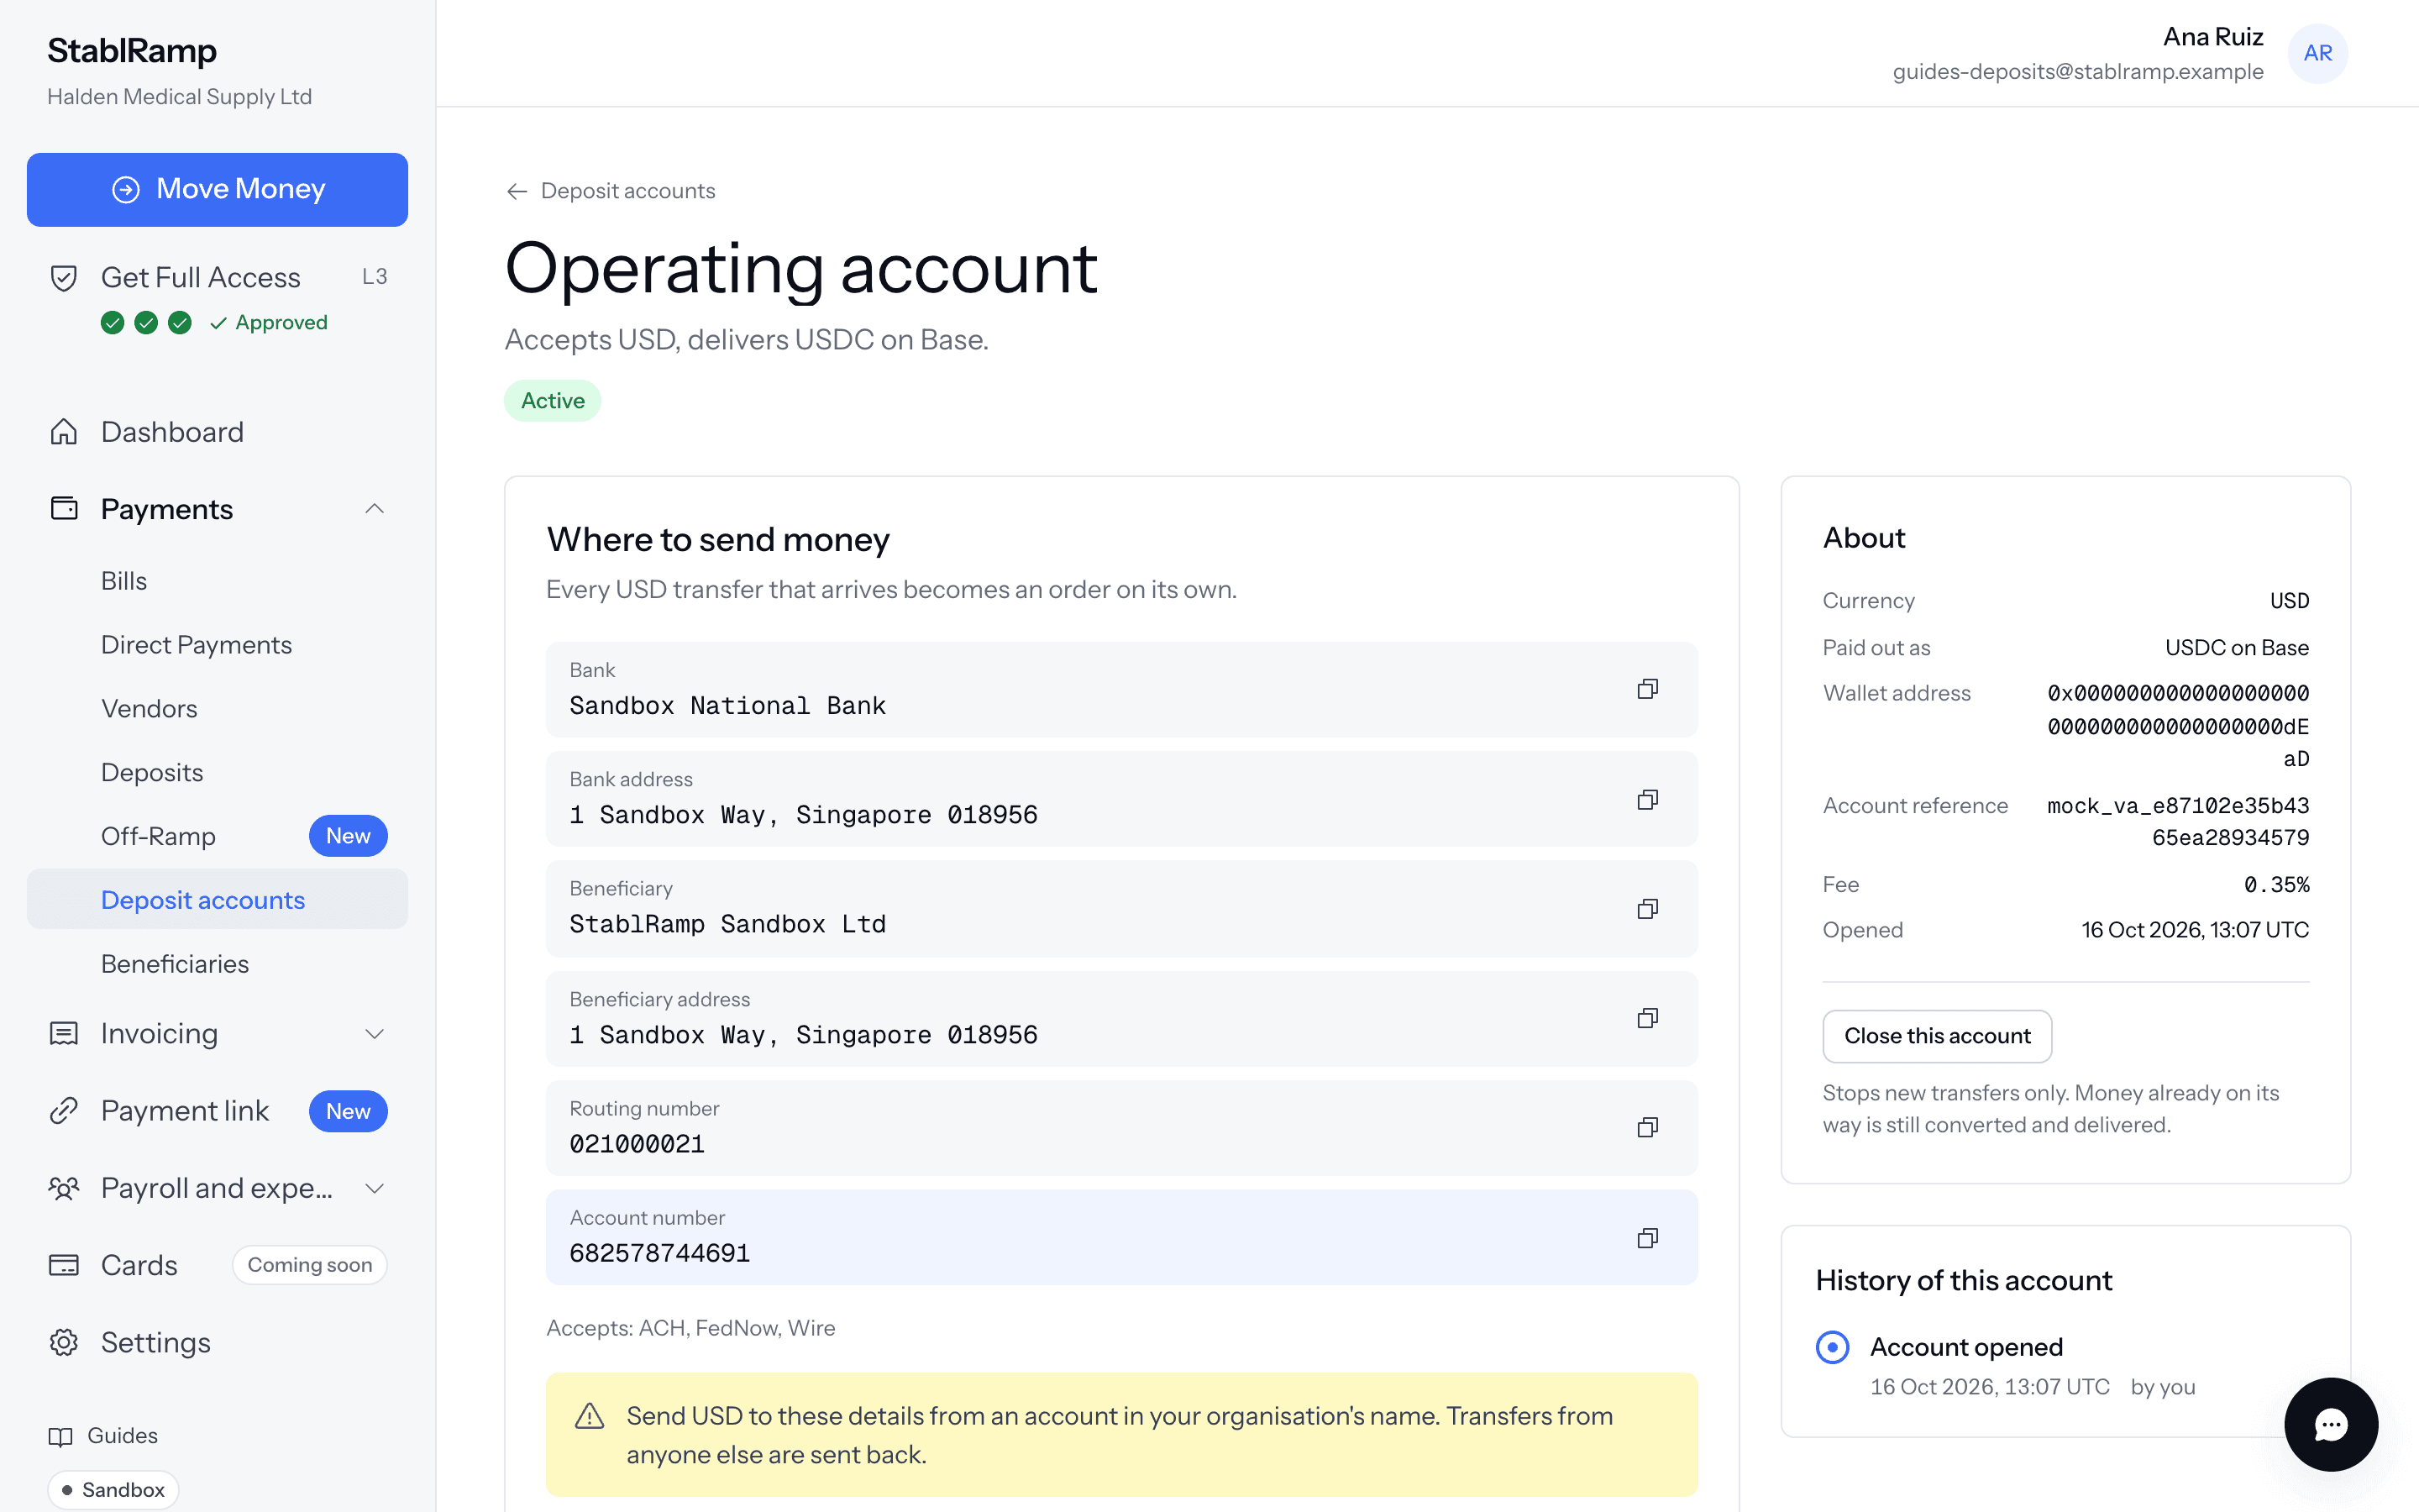The image size is (2419, 1512).
Task: Click Close this account button
Action: click(x=1936, y=1036)
